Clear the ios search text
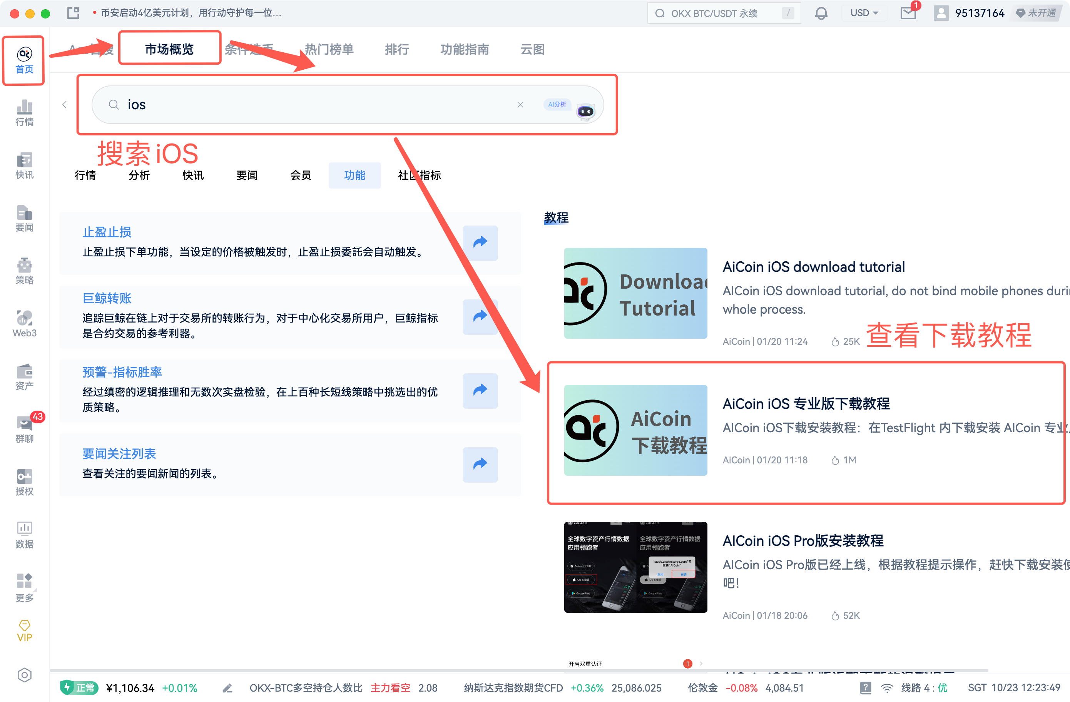Image resolution: width=1070 pixels, height=702 pixels. click(520, 105)
